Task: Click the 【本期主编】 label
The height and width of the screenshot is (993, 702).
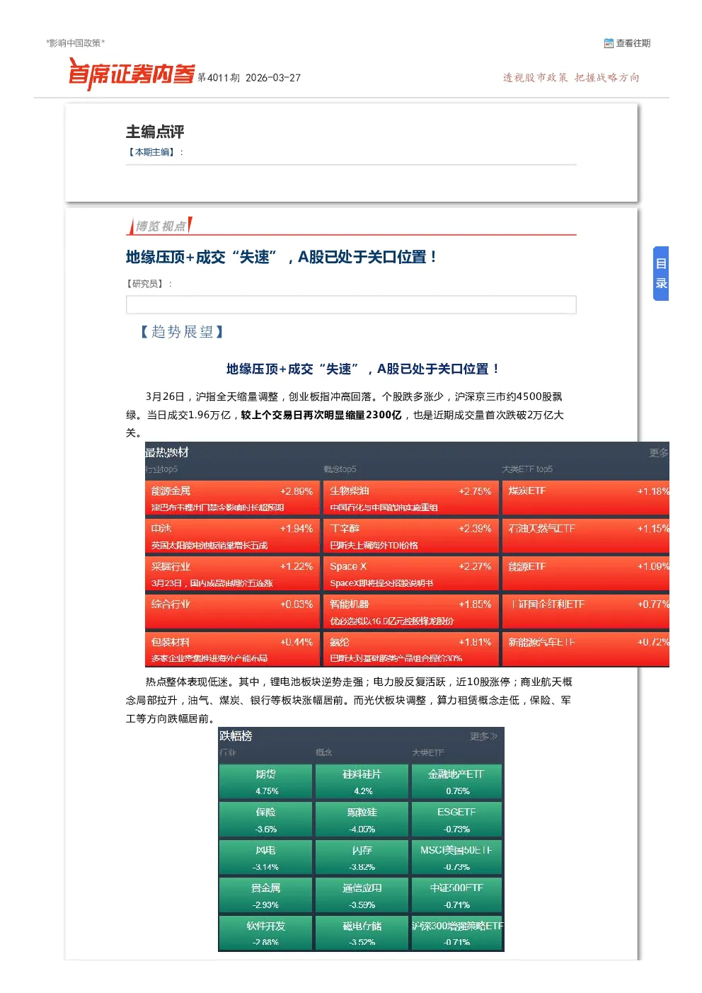Action: pyautogui.click(x=151, y=152)
